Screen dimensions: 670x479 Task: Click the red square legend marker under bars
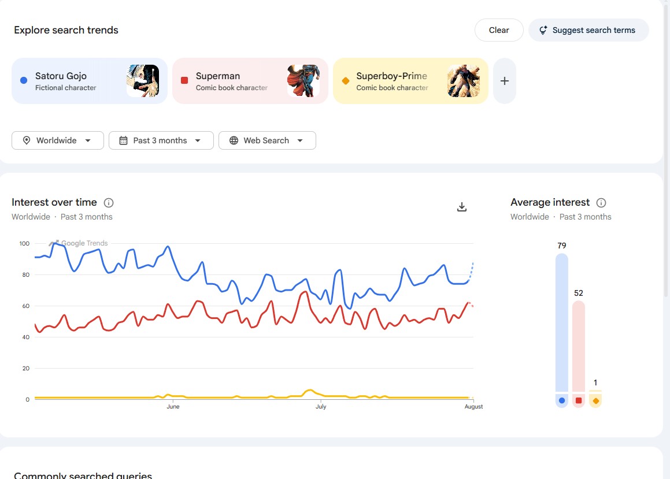(579, 400)
